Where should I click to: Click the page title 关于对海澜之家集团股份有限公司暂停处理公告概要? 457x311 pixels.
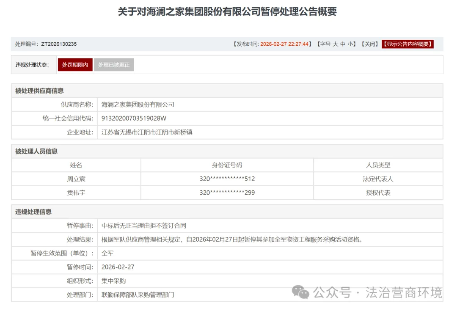tap(227, 12)
